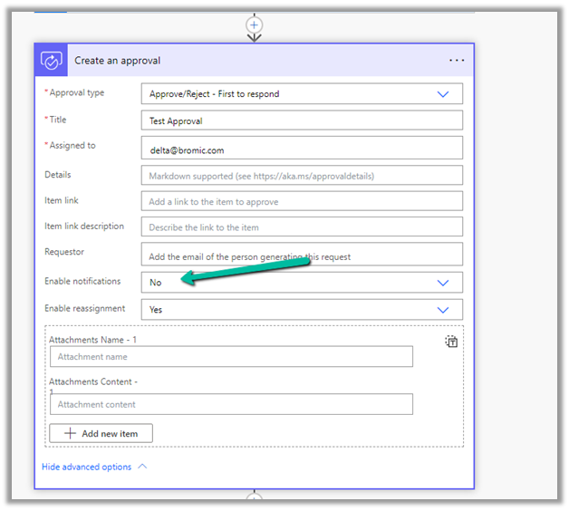Click the Requestor email field

pos(302,255)
